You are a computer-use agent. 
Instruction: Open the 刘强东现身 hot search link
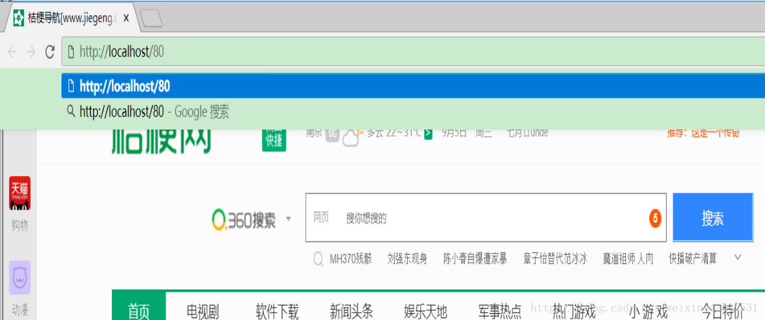pyautogui.click(x=407, y=258)
